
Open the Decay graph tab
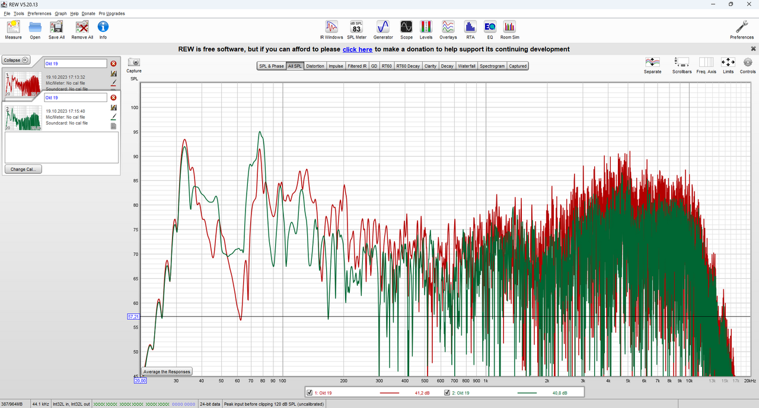[447, 66]
